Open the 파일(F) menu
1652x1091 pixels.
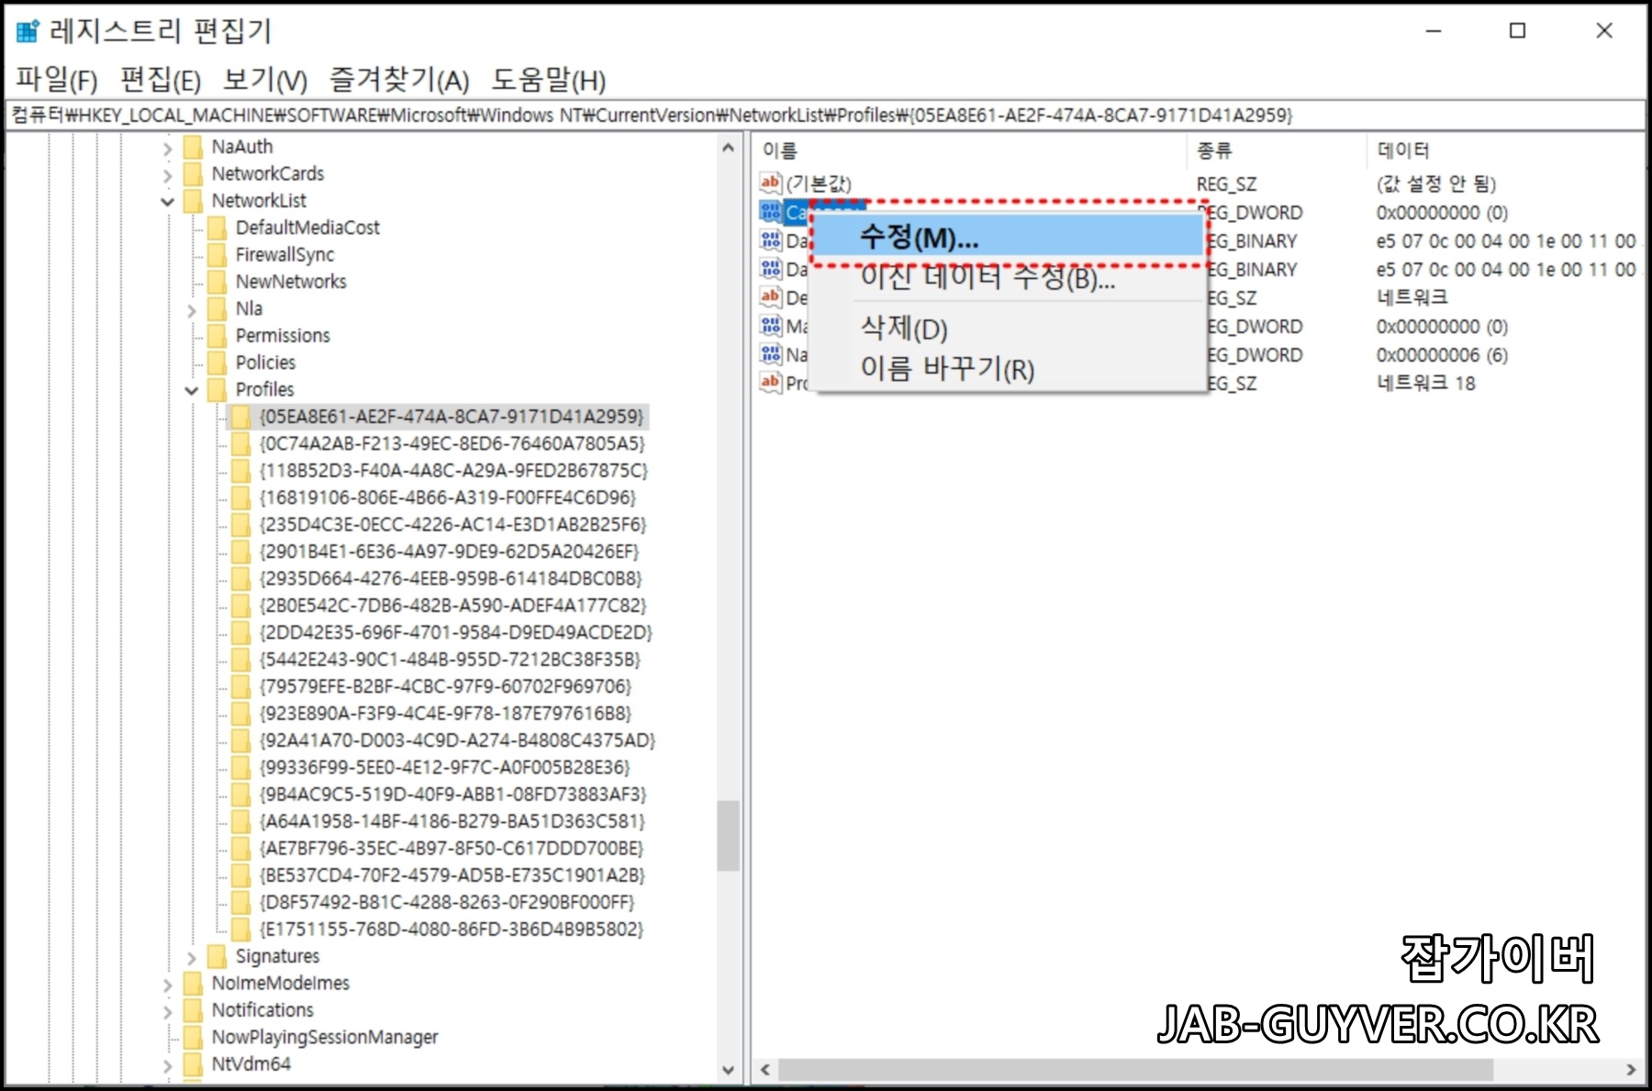[x=57, y=80]
